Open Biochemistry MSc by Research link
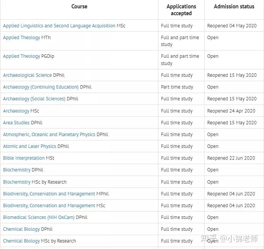The image size is (264, 249). (17, 182)
